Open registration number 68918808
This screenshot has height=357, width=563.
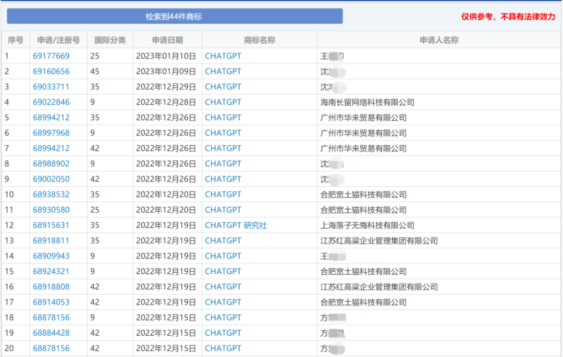pyautogui.click(x=51, y=287)
